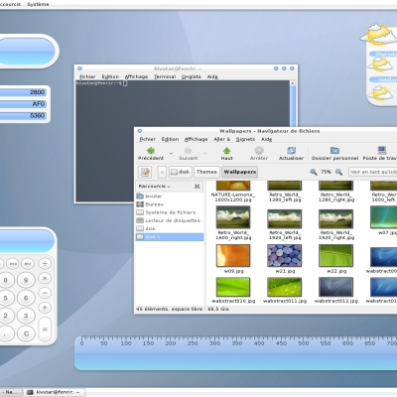397x397 pixels.
Task: Click the Suivant forward arrow icon
Action: [x=189, y=151]
